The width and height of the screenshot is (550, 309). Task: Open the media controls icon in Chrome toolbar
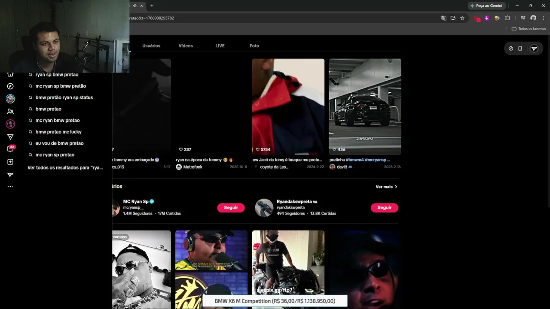(x=522, y=18)
